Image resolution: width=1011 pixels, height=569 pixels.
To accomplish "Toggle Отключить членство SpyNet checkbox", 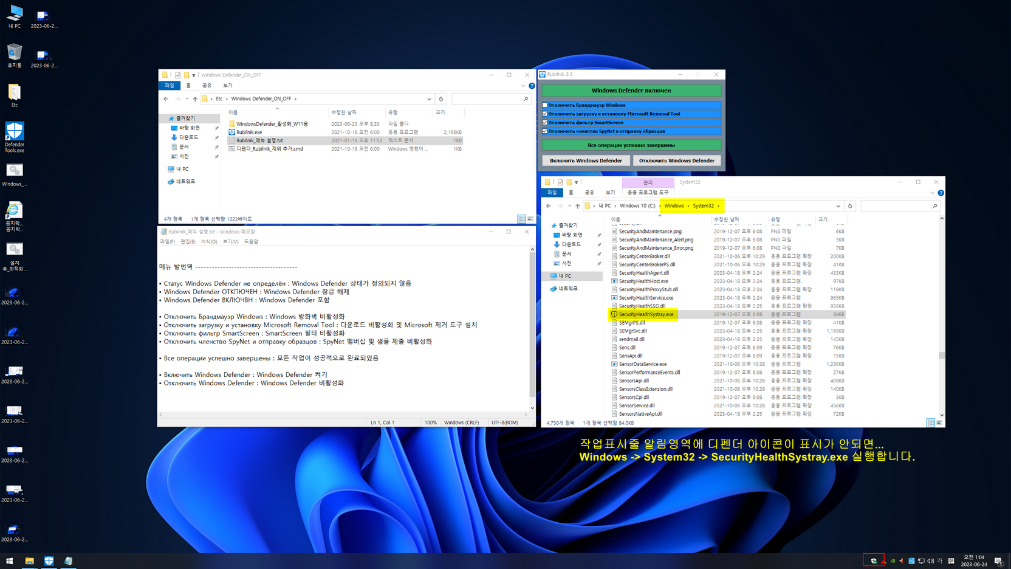I will pos(545,131).
